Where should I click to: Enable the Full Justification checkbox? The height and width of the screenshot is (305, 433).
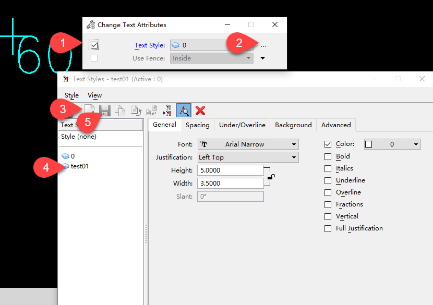328,228
